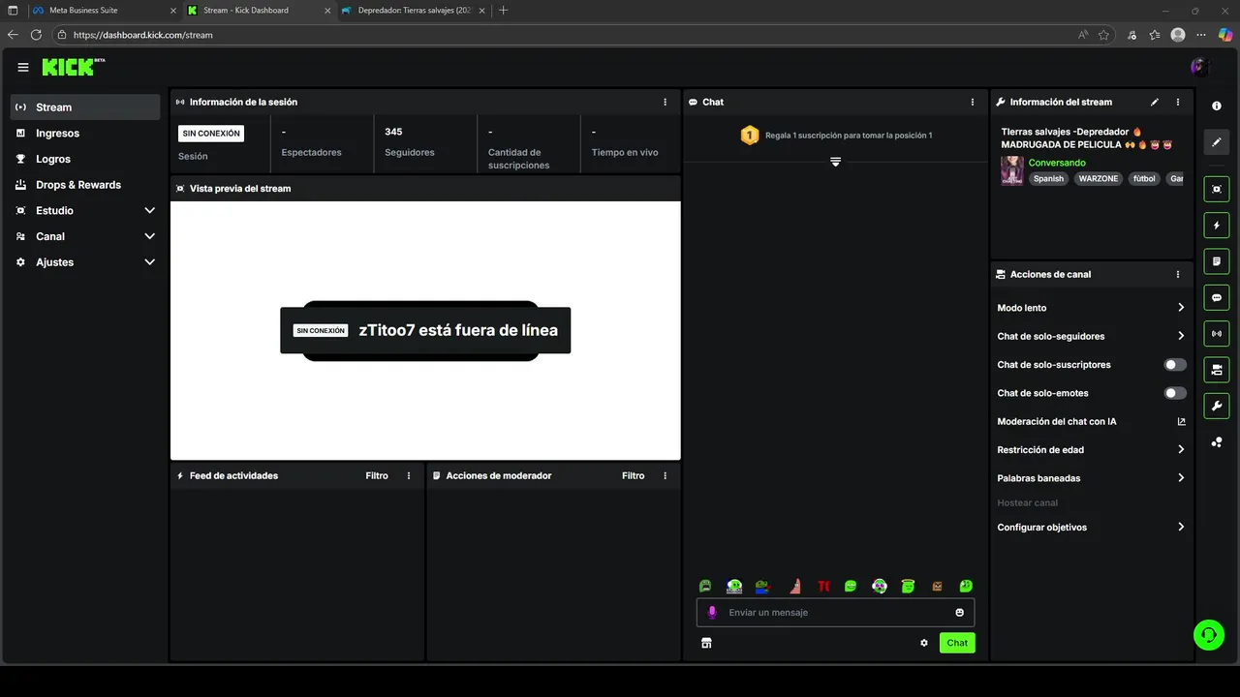Open Chat de solo-seguidores options chevron
This screenshot has width=1240, height=697.
(x=1181, y=336)
